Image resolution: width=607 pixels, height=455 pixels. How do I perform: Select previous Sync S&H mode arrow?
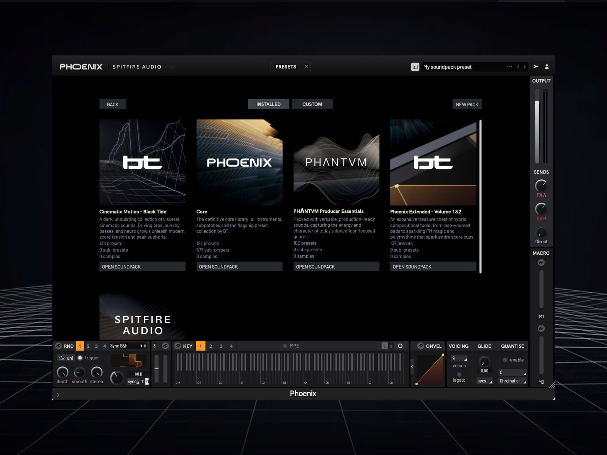[141, 346]
